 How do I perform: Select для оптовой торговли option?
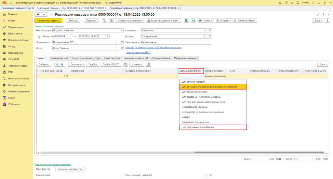tap(213, 82)
